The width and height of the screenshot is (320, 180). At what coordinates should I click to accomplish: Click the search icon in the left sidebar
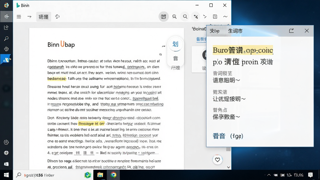point(6,38)
